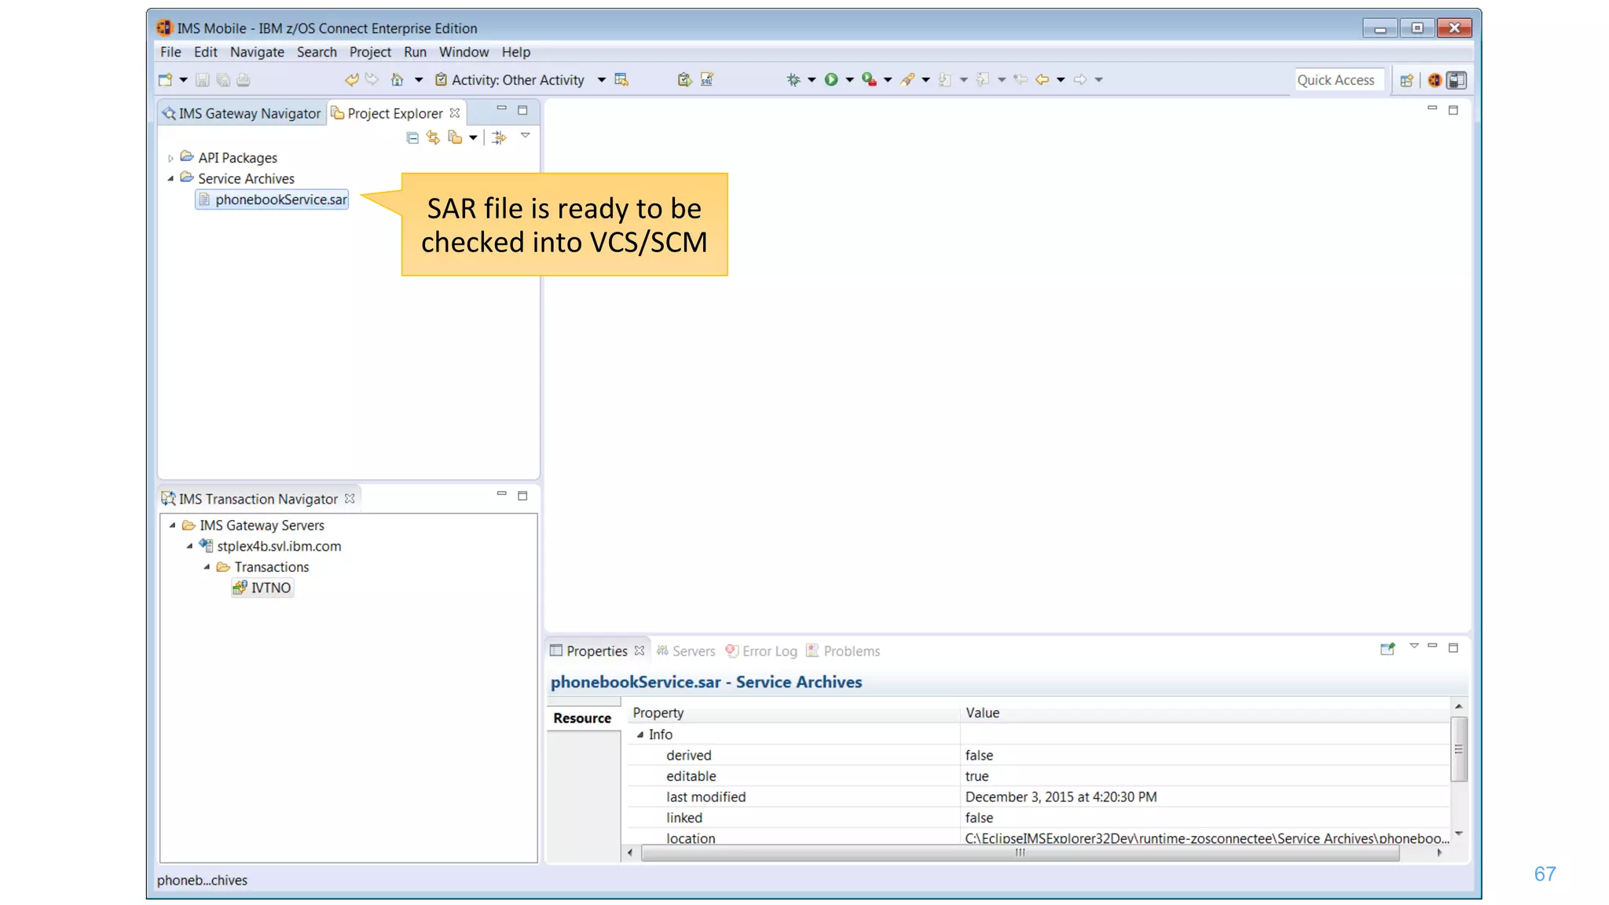1609x905 pixels.
Task: Click the New wizard toolbar icon
Action: click(x=165, y=79)
